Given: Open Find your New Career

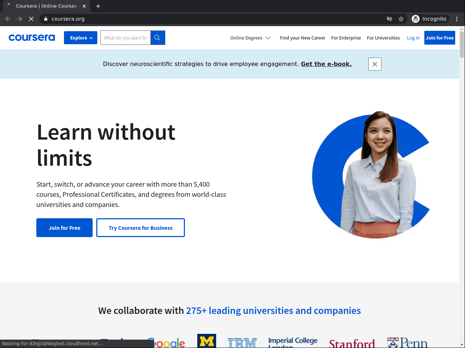Looking at the screenshot, I should pos(303,38).
